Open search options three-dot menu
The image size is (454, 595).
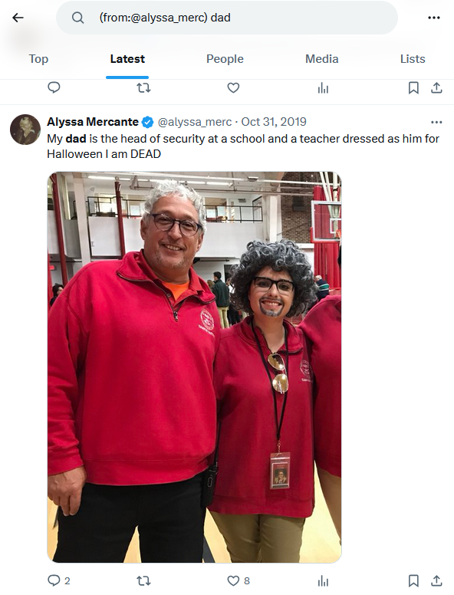point(434,18)
